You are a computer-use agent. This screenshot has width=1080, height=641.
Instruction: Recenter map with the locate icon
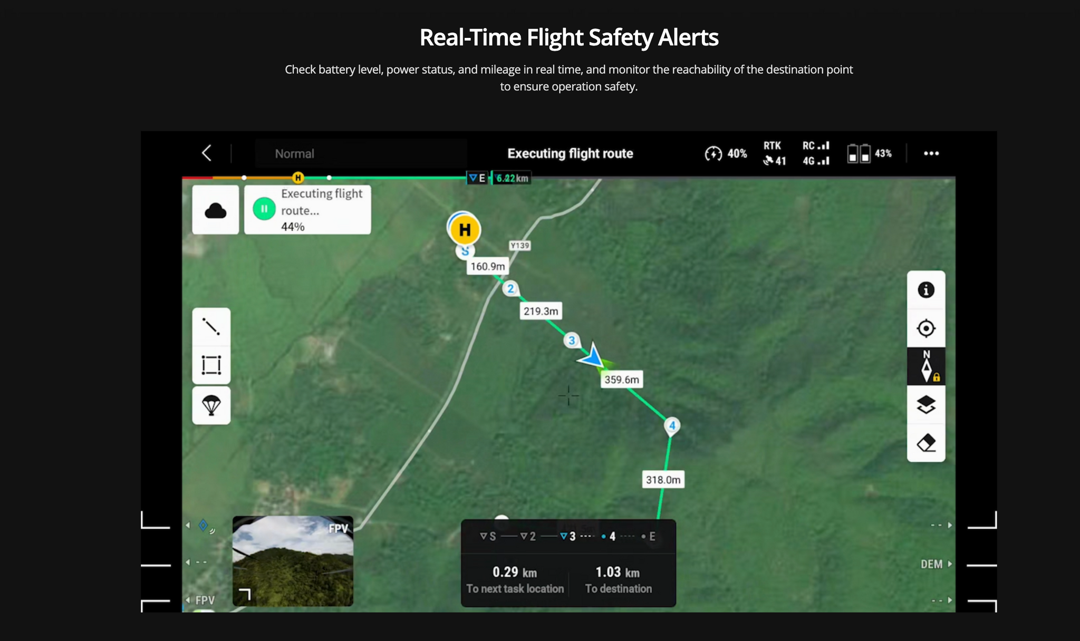click(926, 328)
